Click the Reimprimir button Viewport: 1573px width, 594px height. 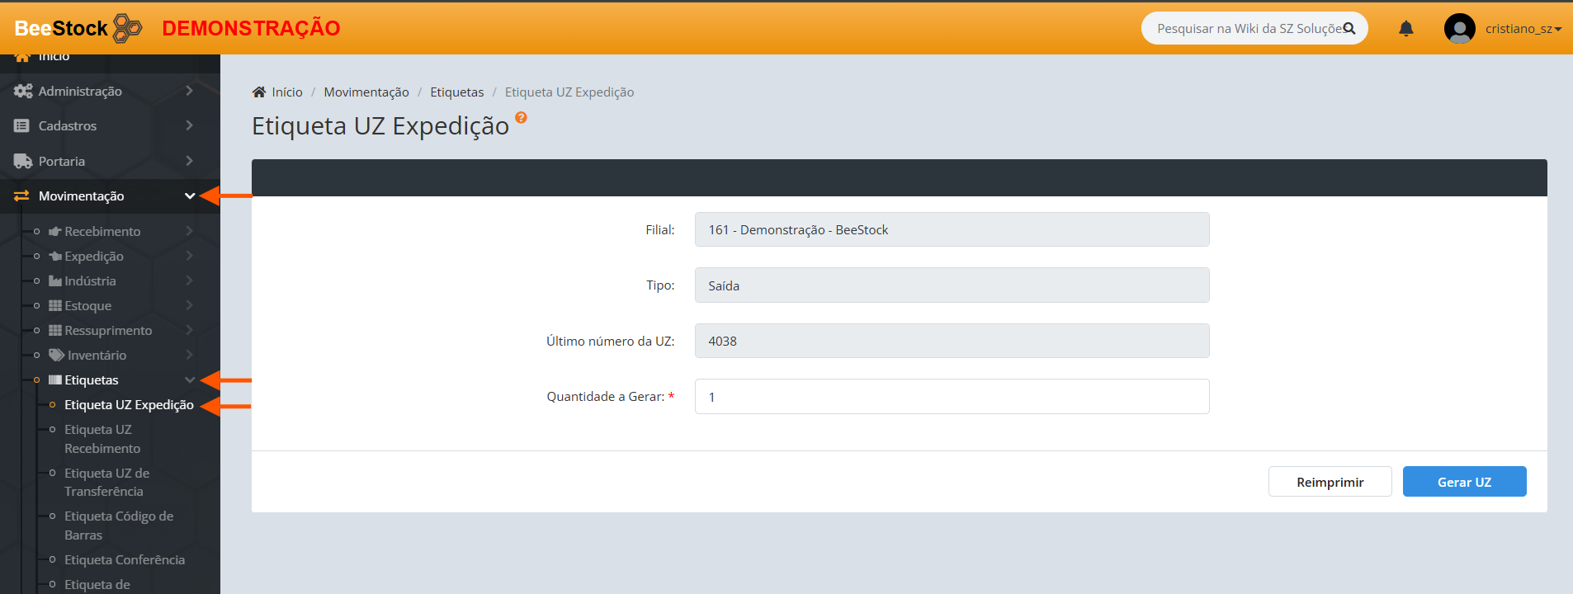coord(1330,482)
